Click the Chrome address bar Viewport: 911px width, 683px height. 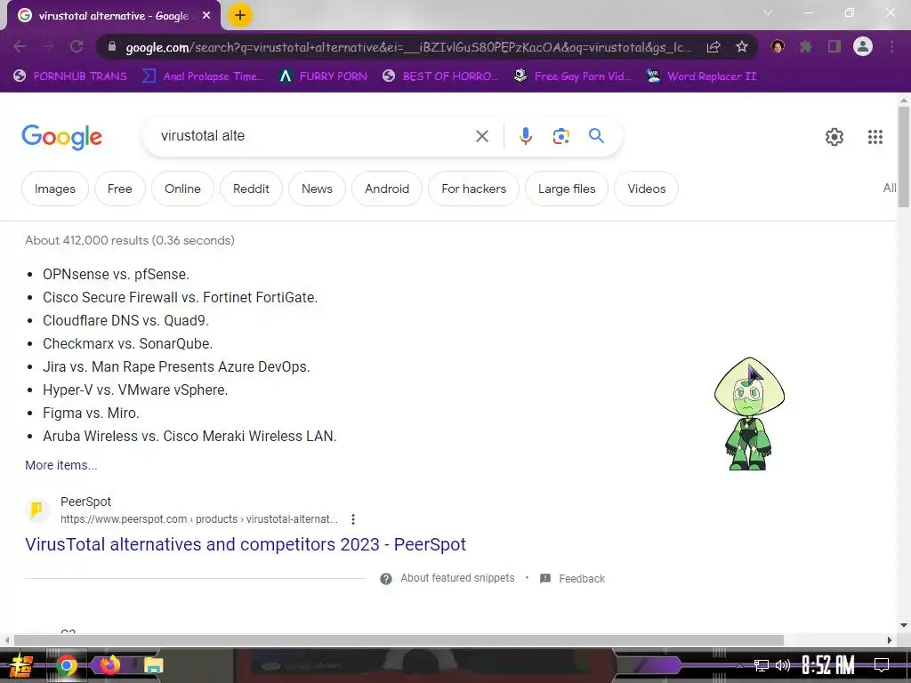[408, 47]
